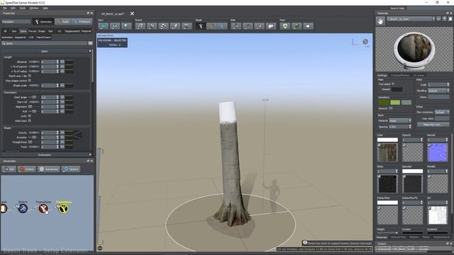
Task: Click the Add button in Generation
Action: pos(9,169)
